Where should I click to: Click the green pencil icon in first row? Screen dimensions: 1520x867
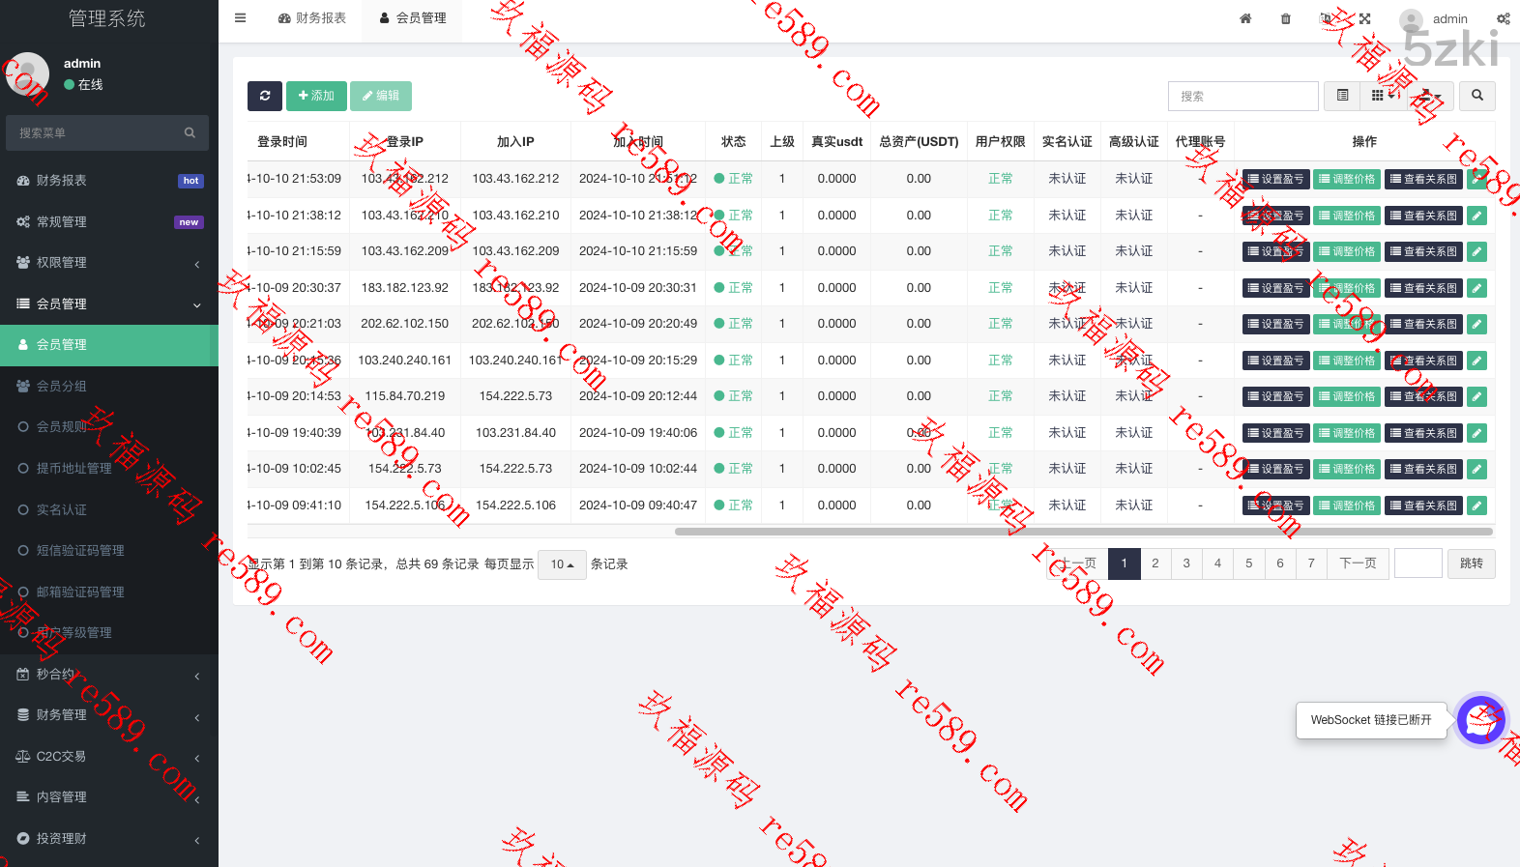pyautogui.click(x=1476, y=179)
